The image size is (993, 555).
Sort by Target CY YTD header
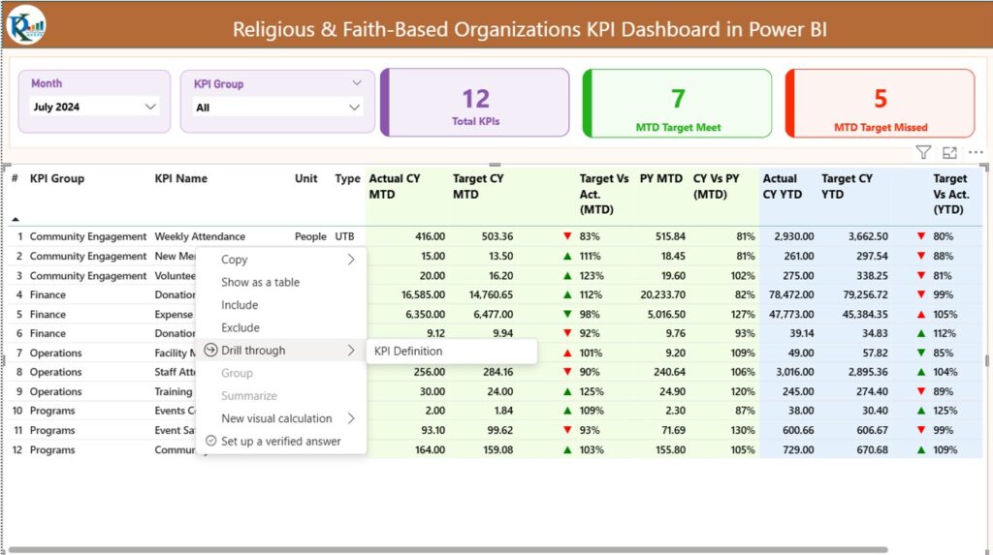(847, 186)
